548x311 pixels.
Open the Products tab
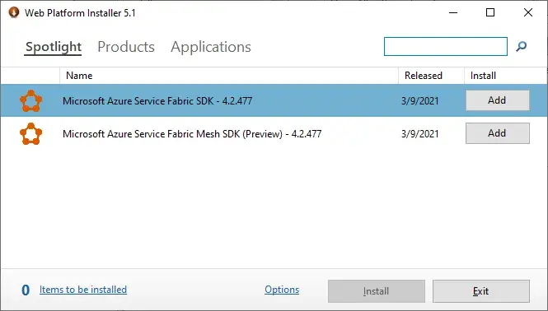126,47
